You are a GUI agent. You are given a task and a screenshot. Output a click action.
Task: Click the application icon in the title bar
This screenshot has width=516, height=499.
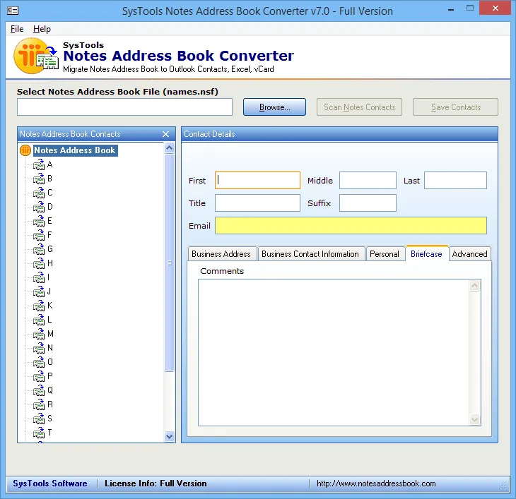13,11
